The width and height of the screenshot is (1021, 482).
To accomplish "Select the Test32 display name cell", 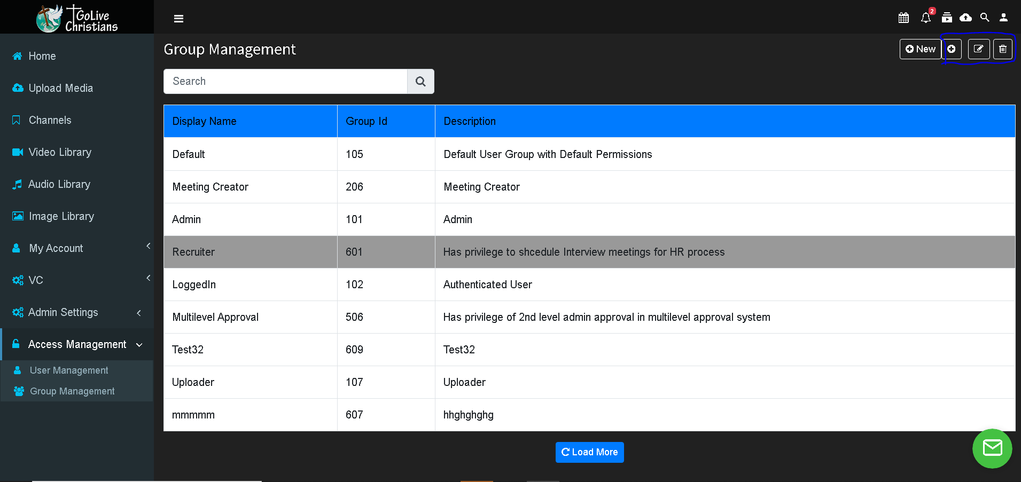I will click(251, 350).
